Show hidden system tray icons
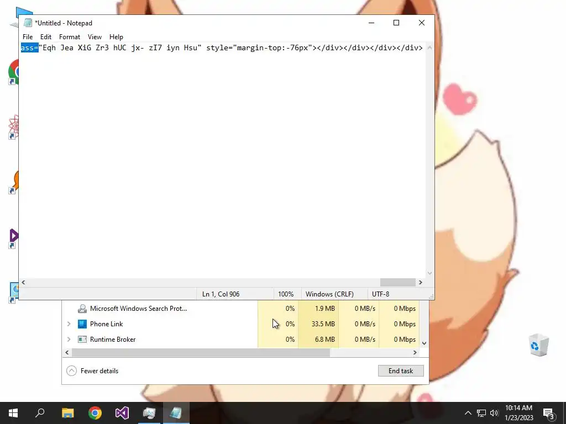The width and height of the screenshot is (566, 424). [468, 413]
